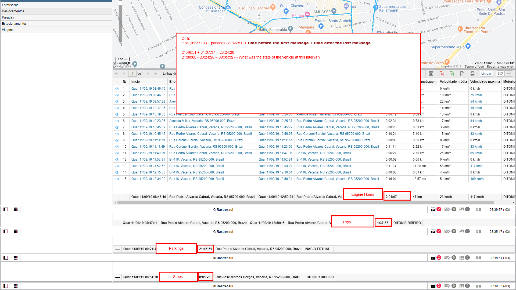This screenshot has width=516, height=290.
Task: Export report to PDF
Action: pyautogui.click(x=441, y=74)
